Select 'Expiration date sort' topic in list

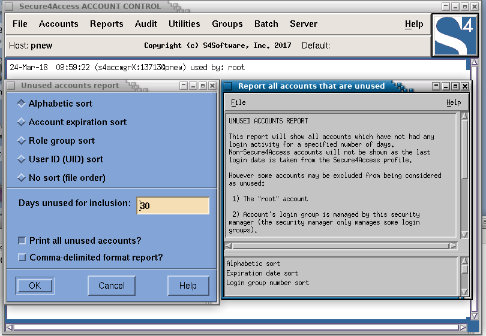(262, 273)
